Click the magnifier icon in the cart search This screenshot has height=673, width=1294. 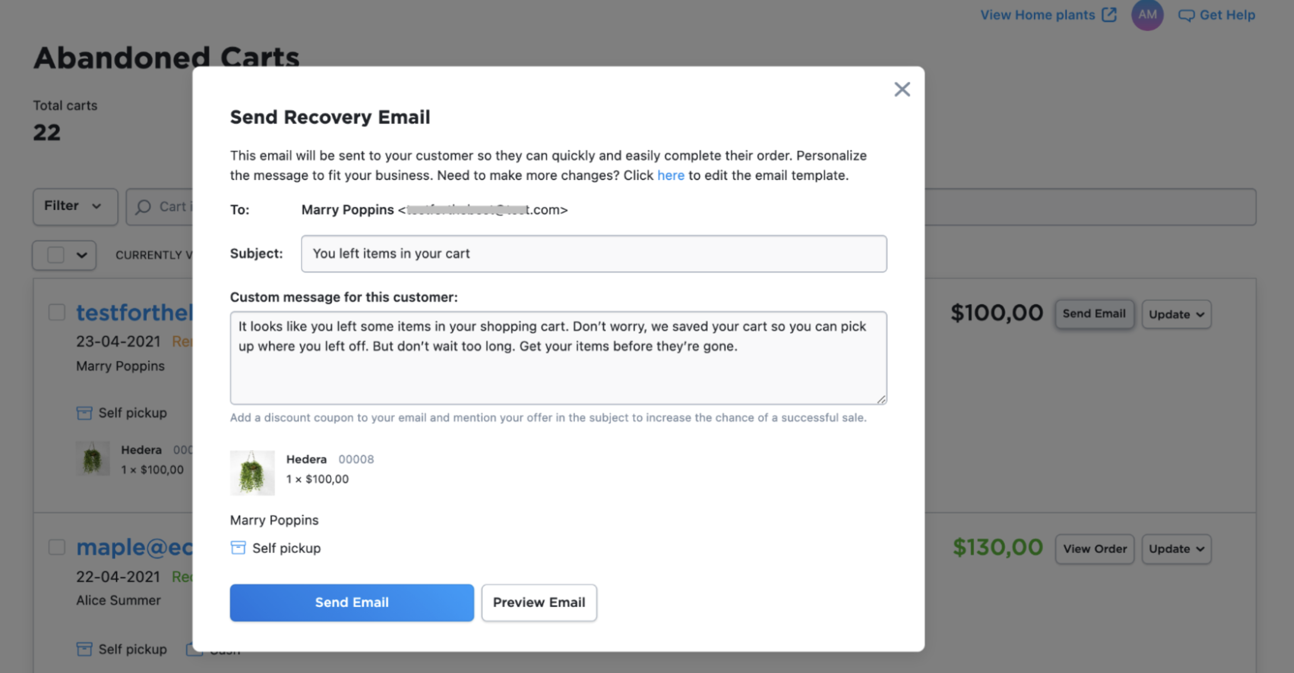144,207
